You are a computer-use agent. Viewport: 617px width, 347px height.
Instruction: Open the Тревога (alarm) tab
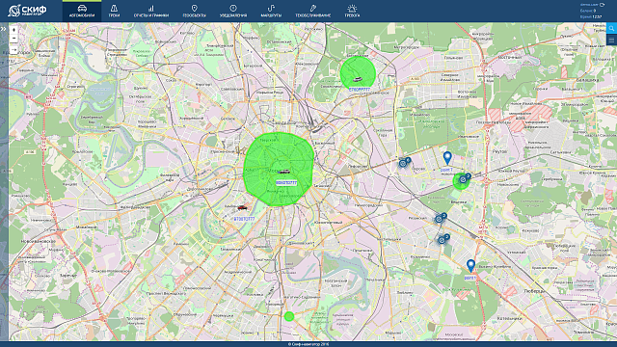point(352,11)
